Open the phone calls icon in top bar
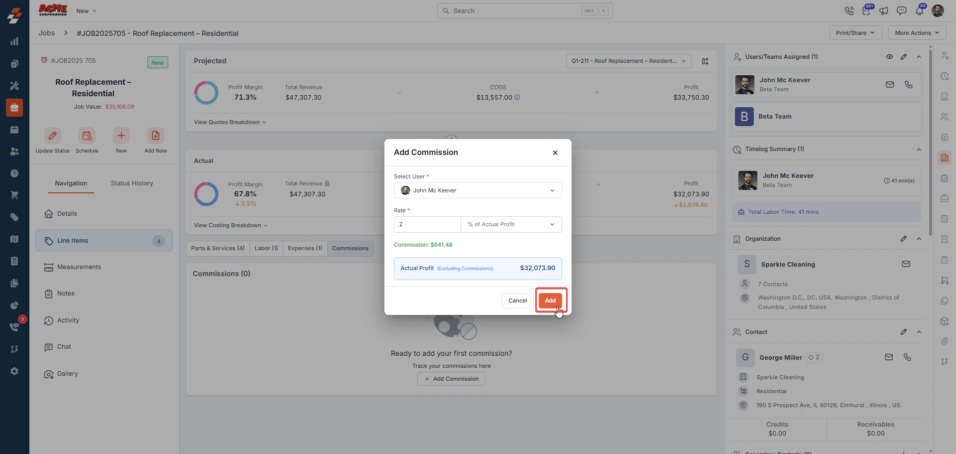 [x=849, y=11]
